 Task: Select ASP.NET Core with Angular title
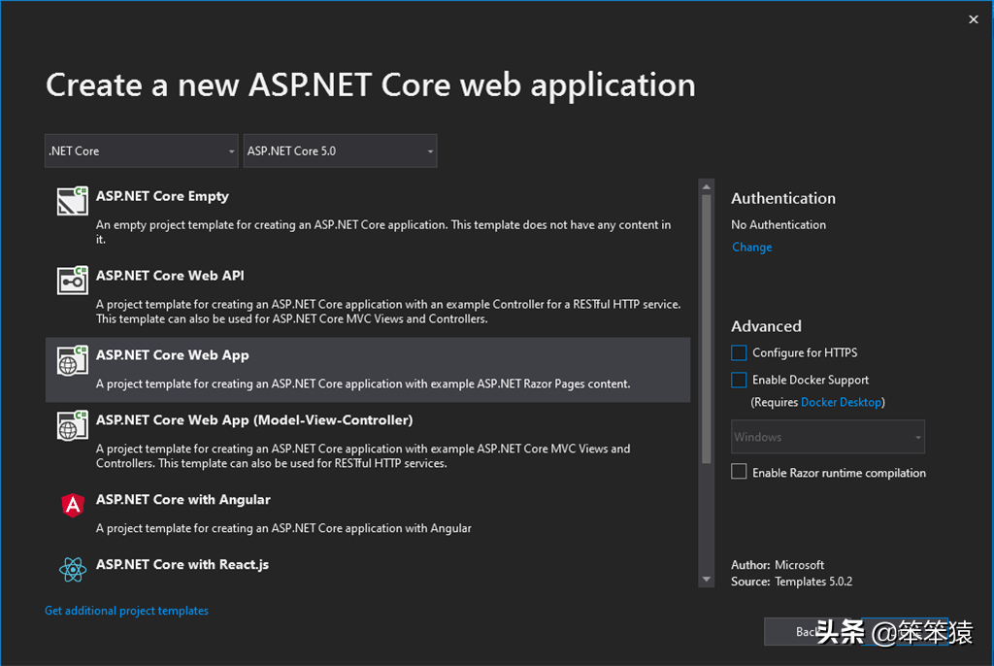point(183,500)
